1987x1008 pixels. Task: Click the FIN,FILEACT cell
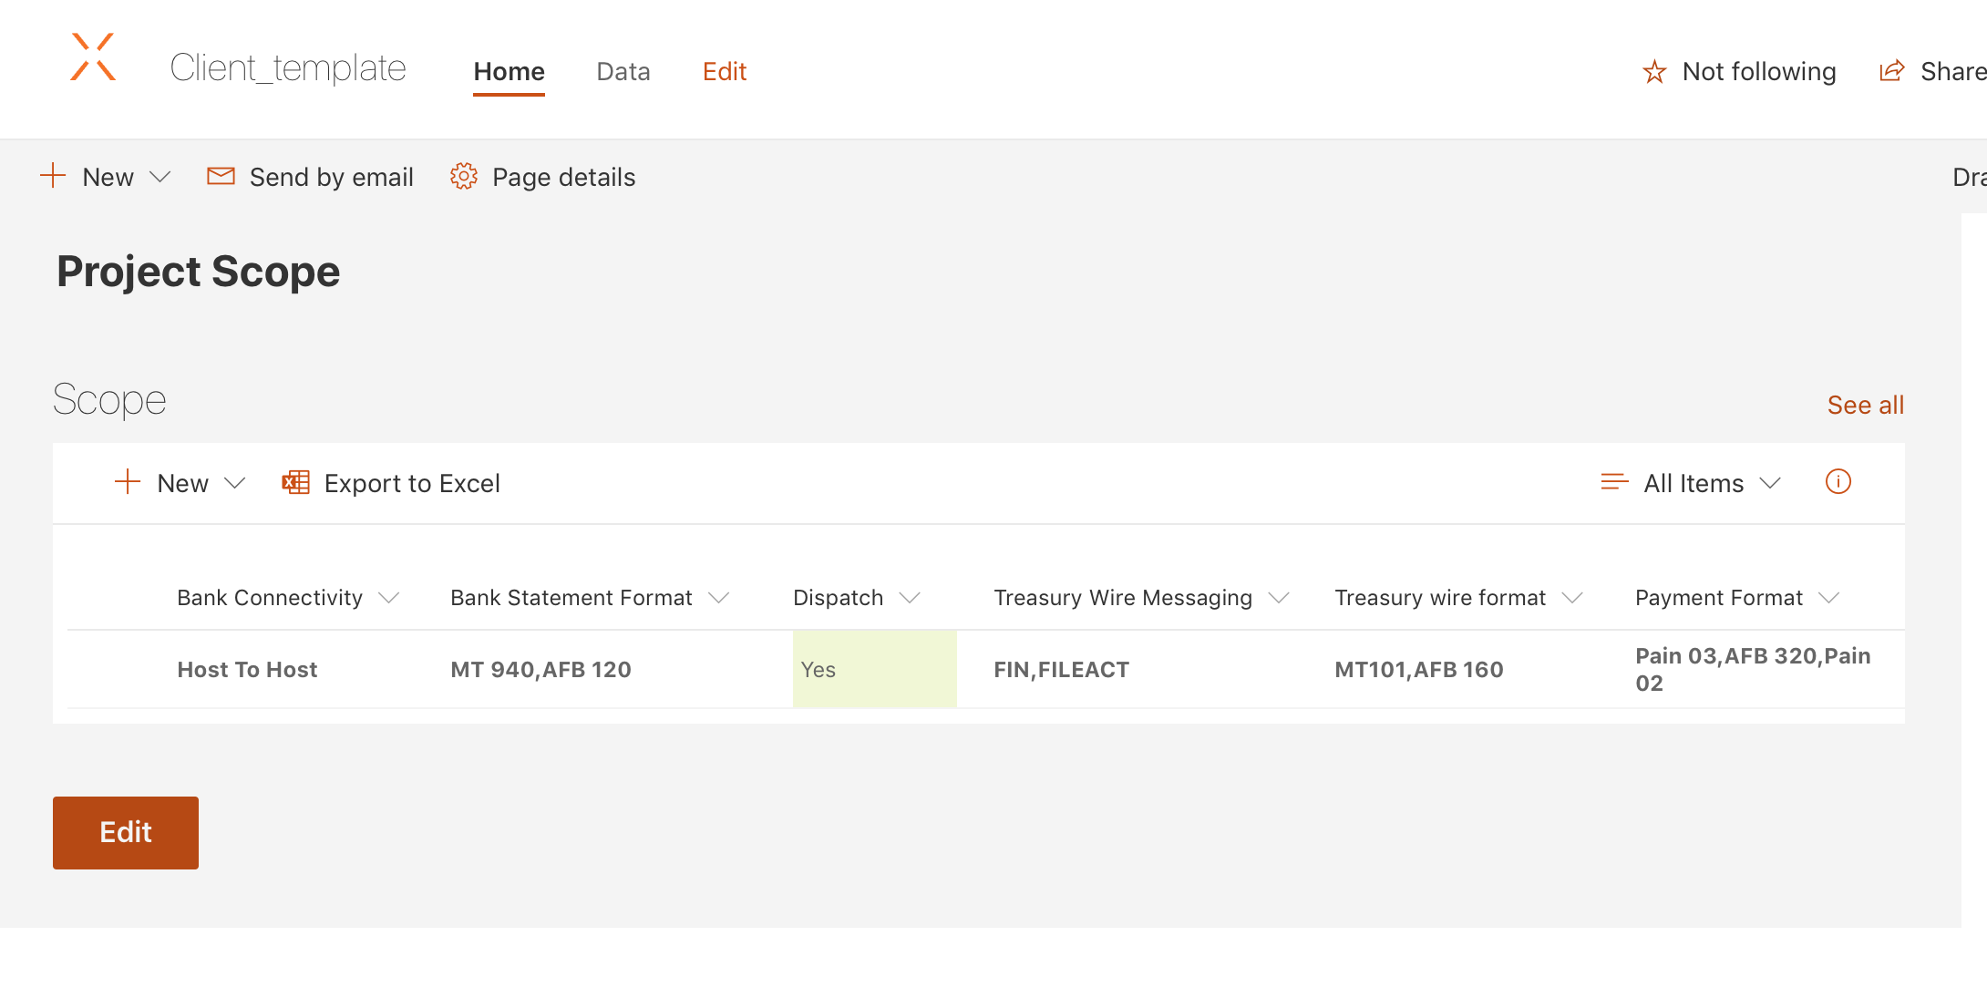point(1061,670)
